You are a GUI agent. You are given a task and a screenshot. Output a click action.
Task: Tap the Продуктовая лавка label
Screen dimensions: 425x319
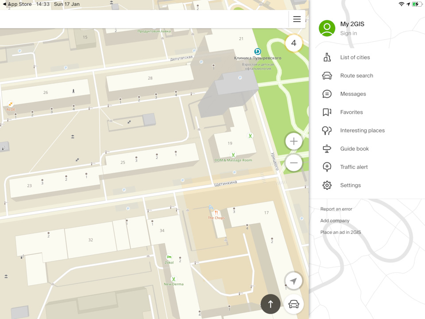point(154,31)
